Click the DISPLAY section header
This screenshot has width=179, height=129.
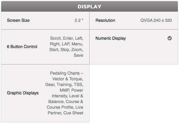(x=89, y=7)
